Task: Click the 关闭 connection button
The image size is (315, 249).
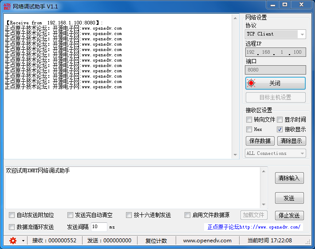Action: pyautogui.click(x=276, y=83)
